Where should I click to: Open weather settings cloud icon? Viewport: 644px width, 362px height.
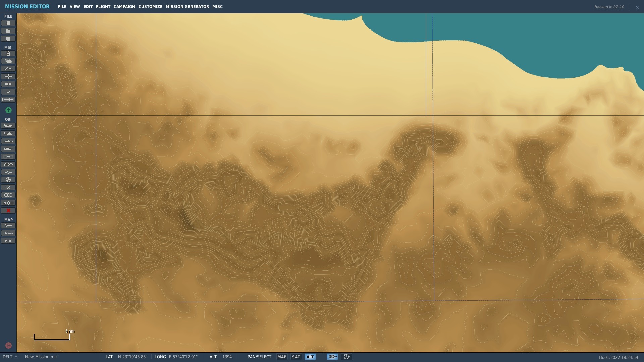tap(8, 61)
